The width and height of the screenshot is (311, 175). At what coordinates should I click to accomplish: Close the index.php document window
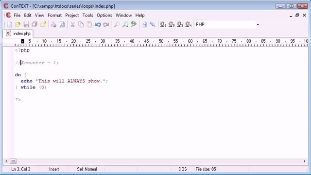304,15
